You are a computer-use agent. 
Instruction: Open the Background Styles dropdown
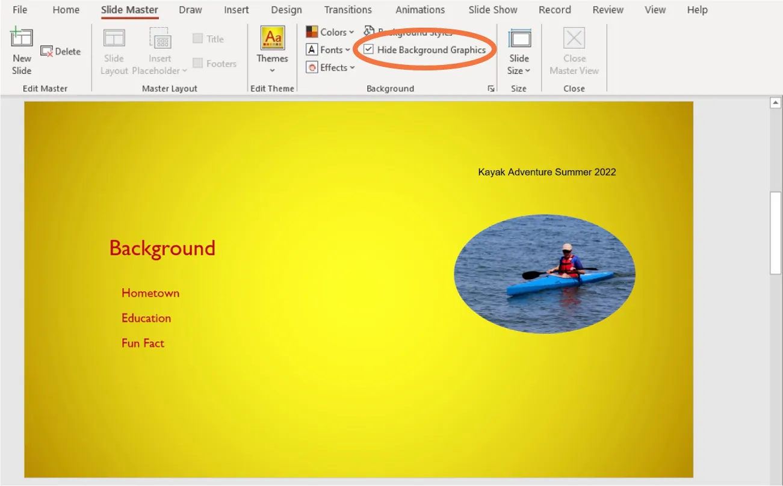[x=409, y=32]
